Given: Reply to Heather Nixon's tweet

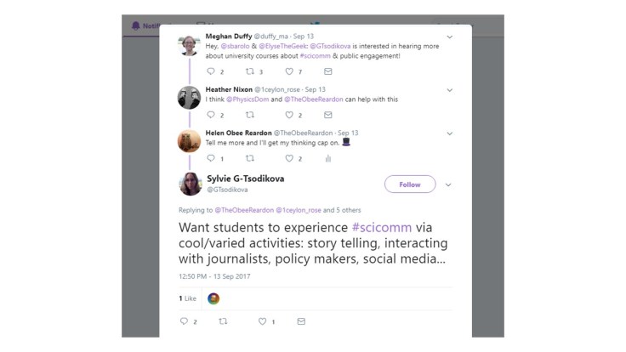Looking at the screenshot, I should tap(211, 115).
